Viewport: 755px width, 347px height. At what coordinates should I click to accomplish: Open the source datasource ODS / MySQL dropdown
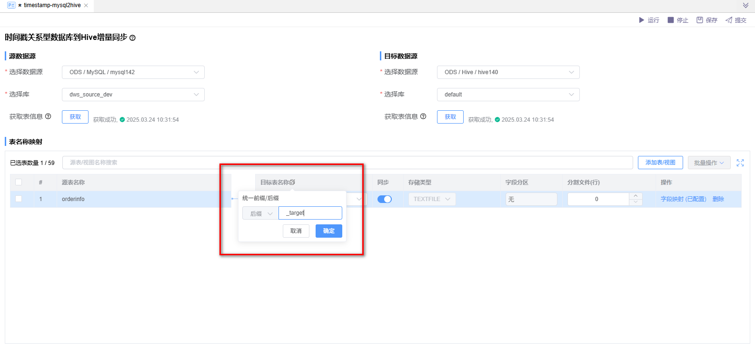coord(133,72)
